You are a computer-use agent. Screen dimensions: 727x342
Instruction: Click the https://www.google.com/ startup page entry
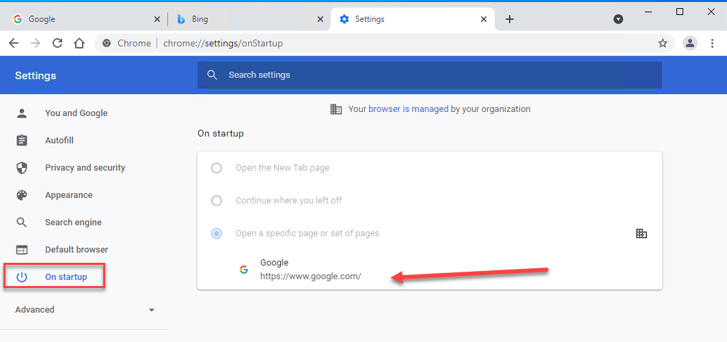[310, 276]
